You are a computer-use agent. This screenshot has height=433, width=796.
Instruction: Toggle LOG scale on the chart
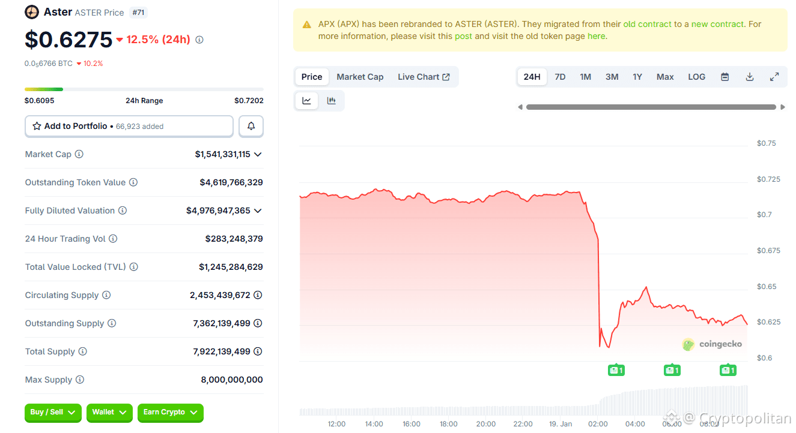point(696,77)
